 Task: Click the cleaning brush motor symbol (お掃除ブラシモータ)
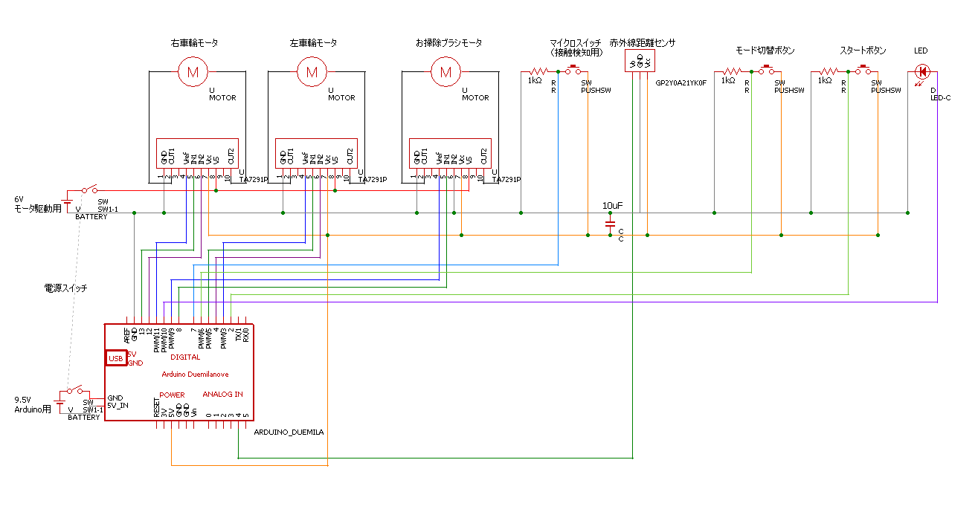coord(446,72)
